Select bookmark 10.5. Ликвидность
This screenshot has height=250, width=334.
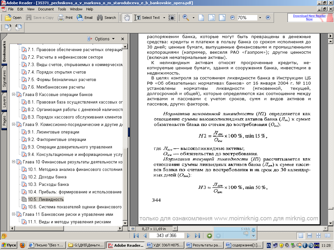[46, 200]
